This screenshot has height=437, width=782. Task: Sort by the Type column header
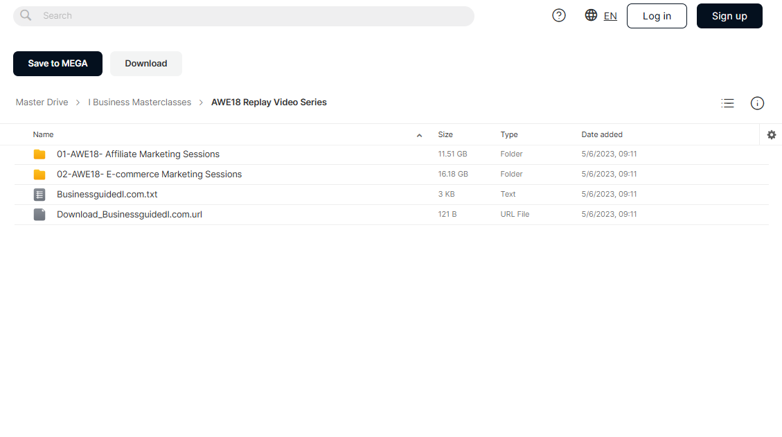point(509,134)
